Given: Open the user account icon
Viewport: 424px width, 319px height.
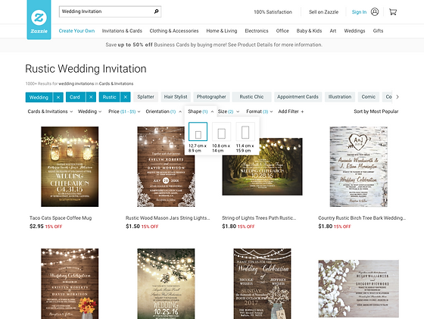Looking at the screenshot, I should click(x=375, y=12).
